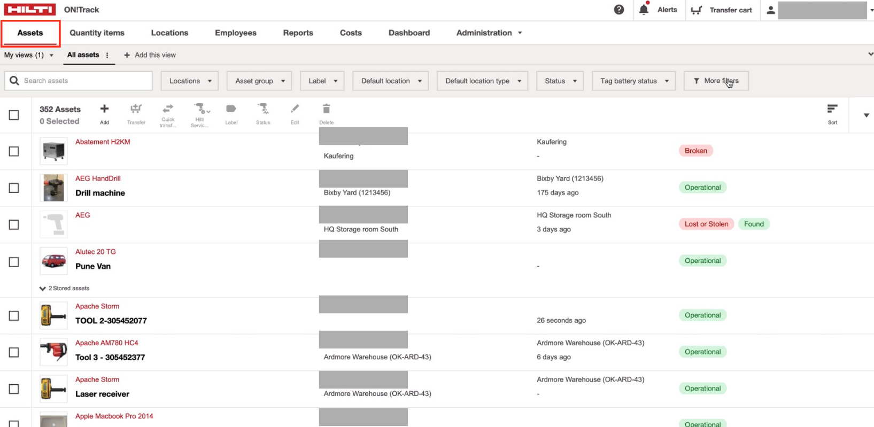This screenshot has width=874, height=427.
Task: Open the Status filter dropdown
Action: point(560,81)
